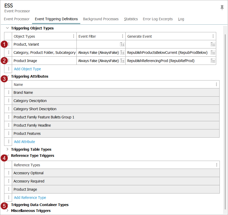Open Generate Event picker for Product Image row
The width and height of the screenshot is (228, 215).
213,61
